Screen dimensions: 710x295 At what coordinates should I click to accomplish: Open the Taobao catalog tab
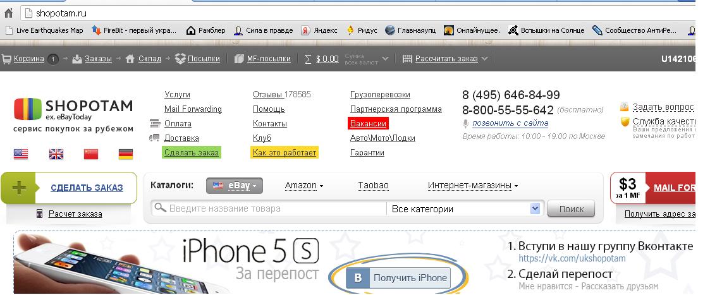pyautogui.click(x=373, y=186)
